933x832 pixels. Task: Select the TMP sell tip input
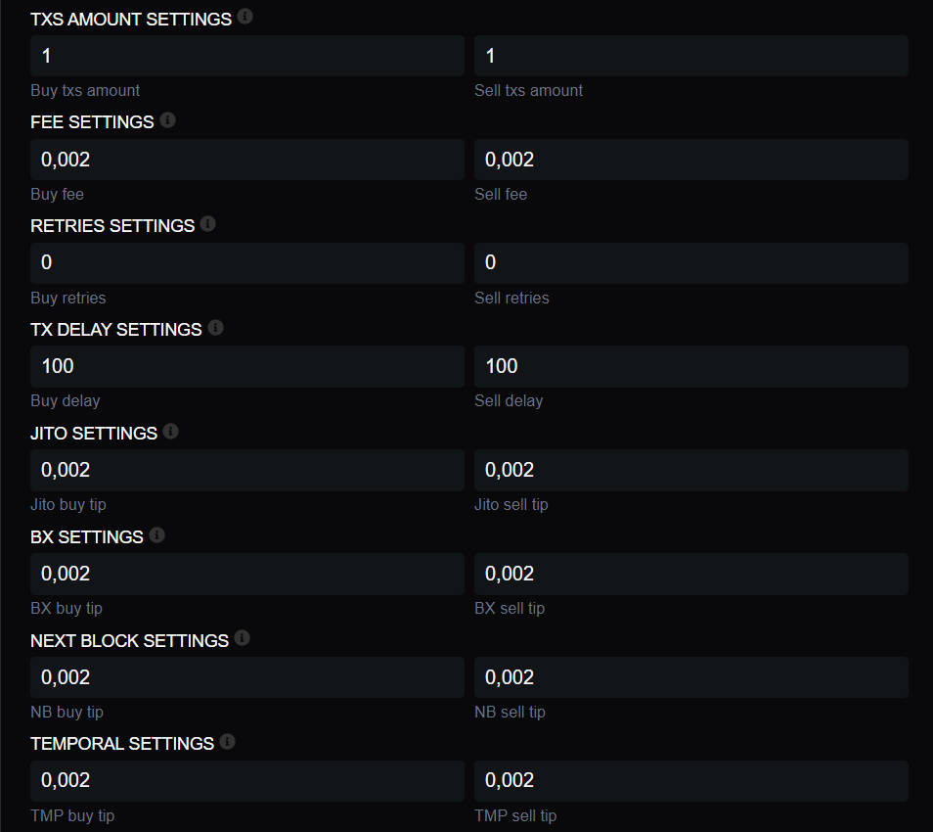pos(691,780)
